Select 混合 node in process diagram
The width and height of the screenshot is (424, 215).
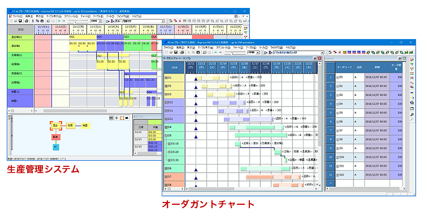56,126
